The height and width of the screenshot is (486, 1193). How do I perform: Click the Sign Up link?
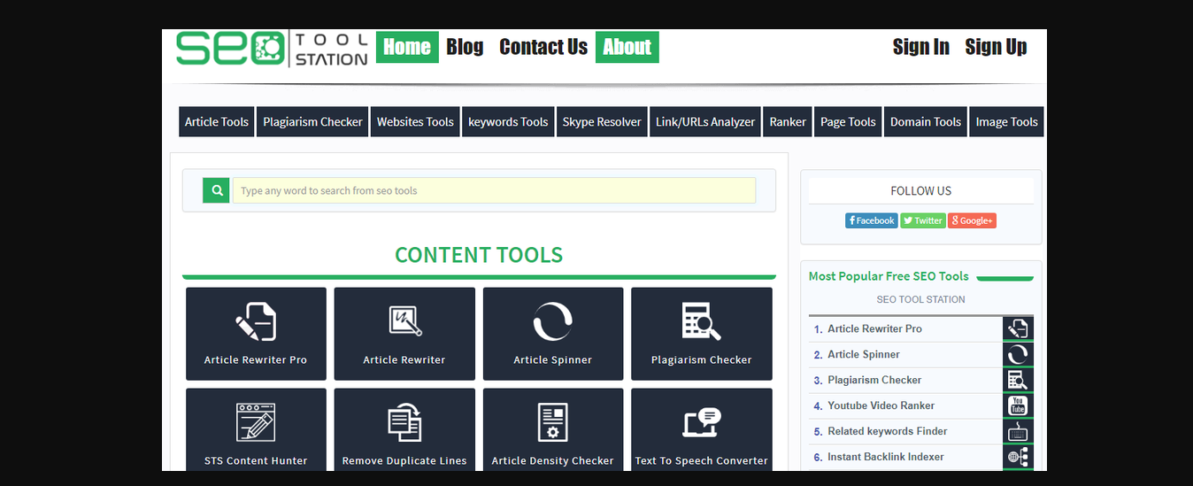coord(996,47)
